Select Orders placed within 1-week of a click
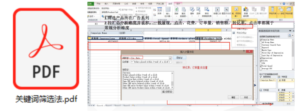 point(140,75)
